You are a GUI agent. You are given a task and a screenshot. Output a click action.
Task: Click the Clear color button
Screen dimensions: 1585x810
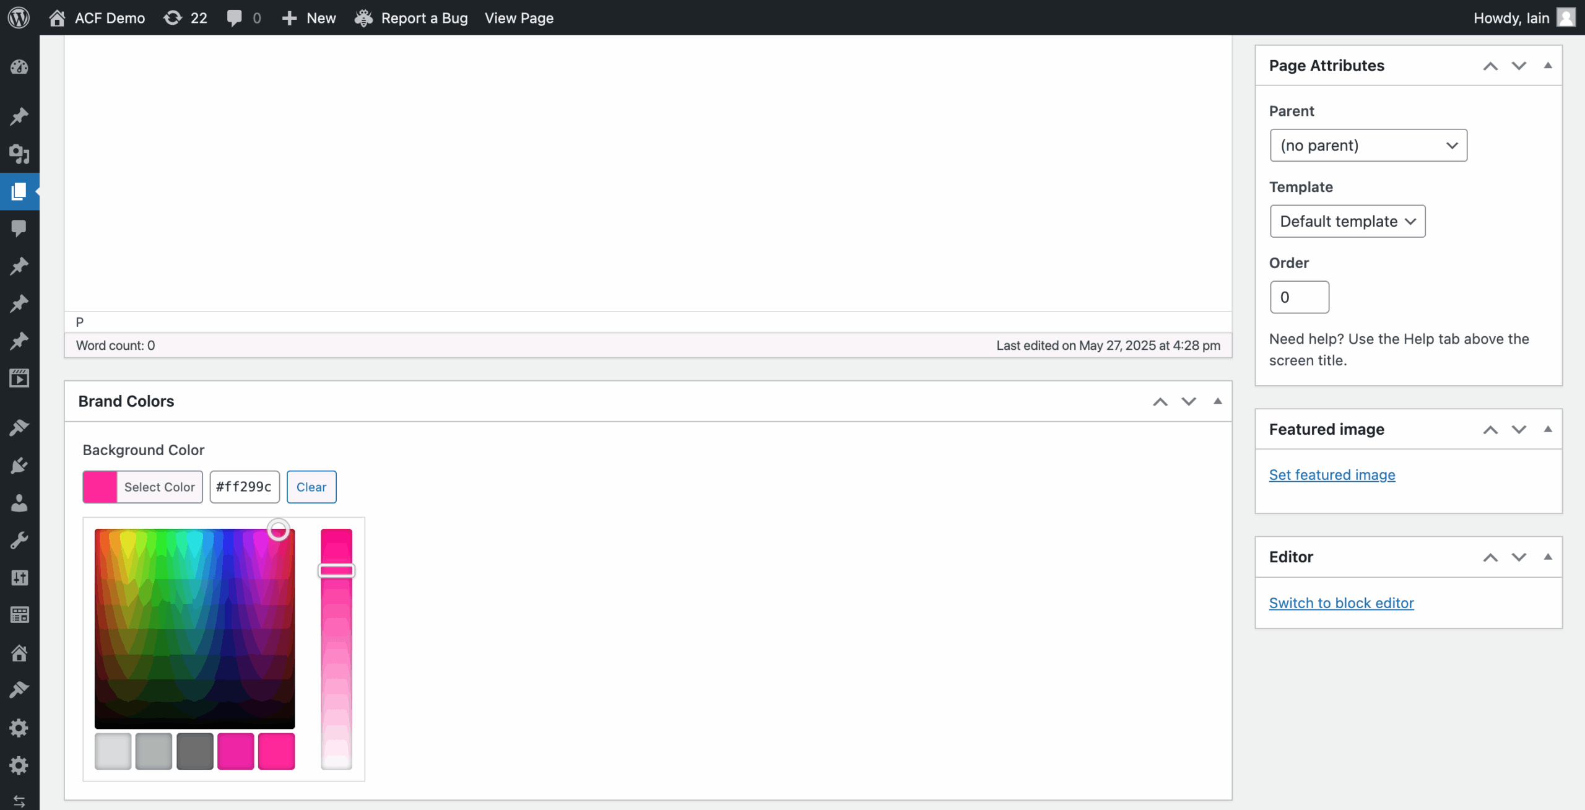click(x=311, y=487)
